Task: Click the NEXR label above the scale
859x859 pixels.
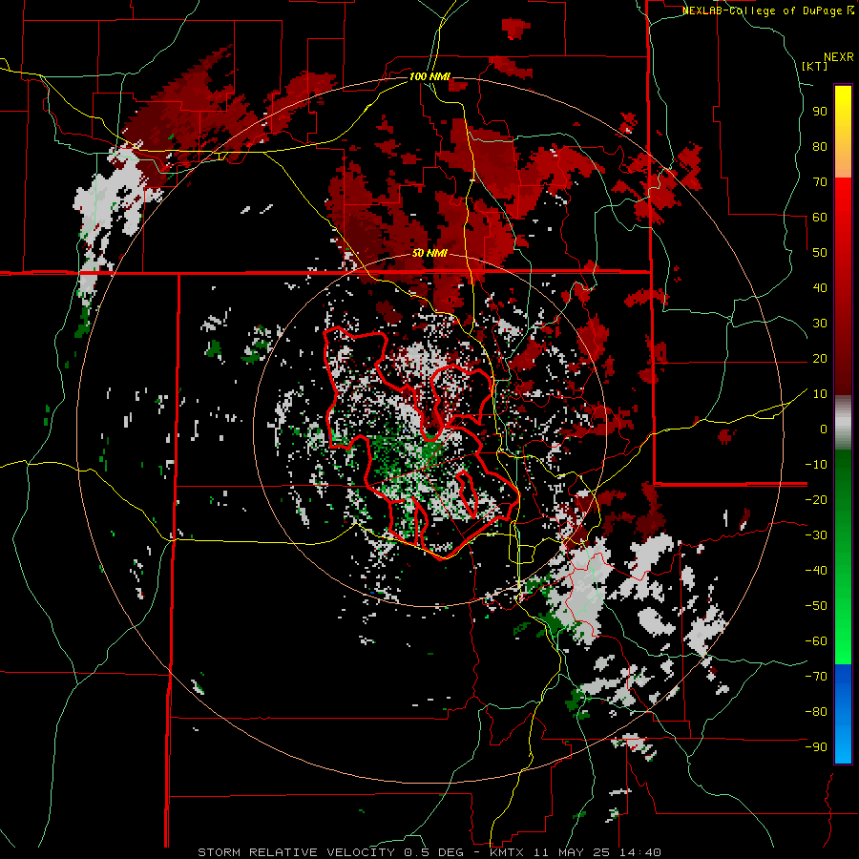Action: coord(839,57)
